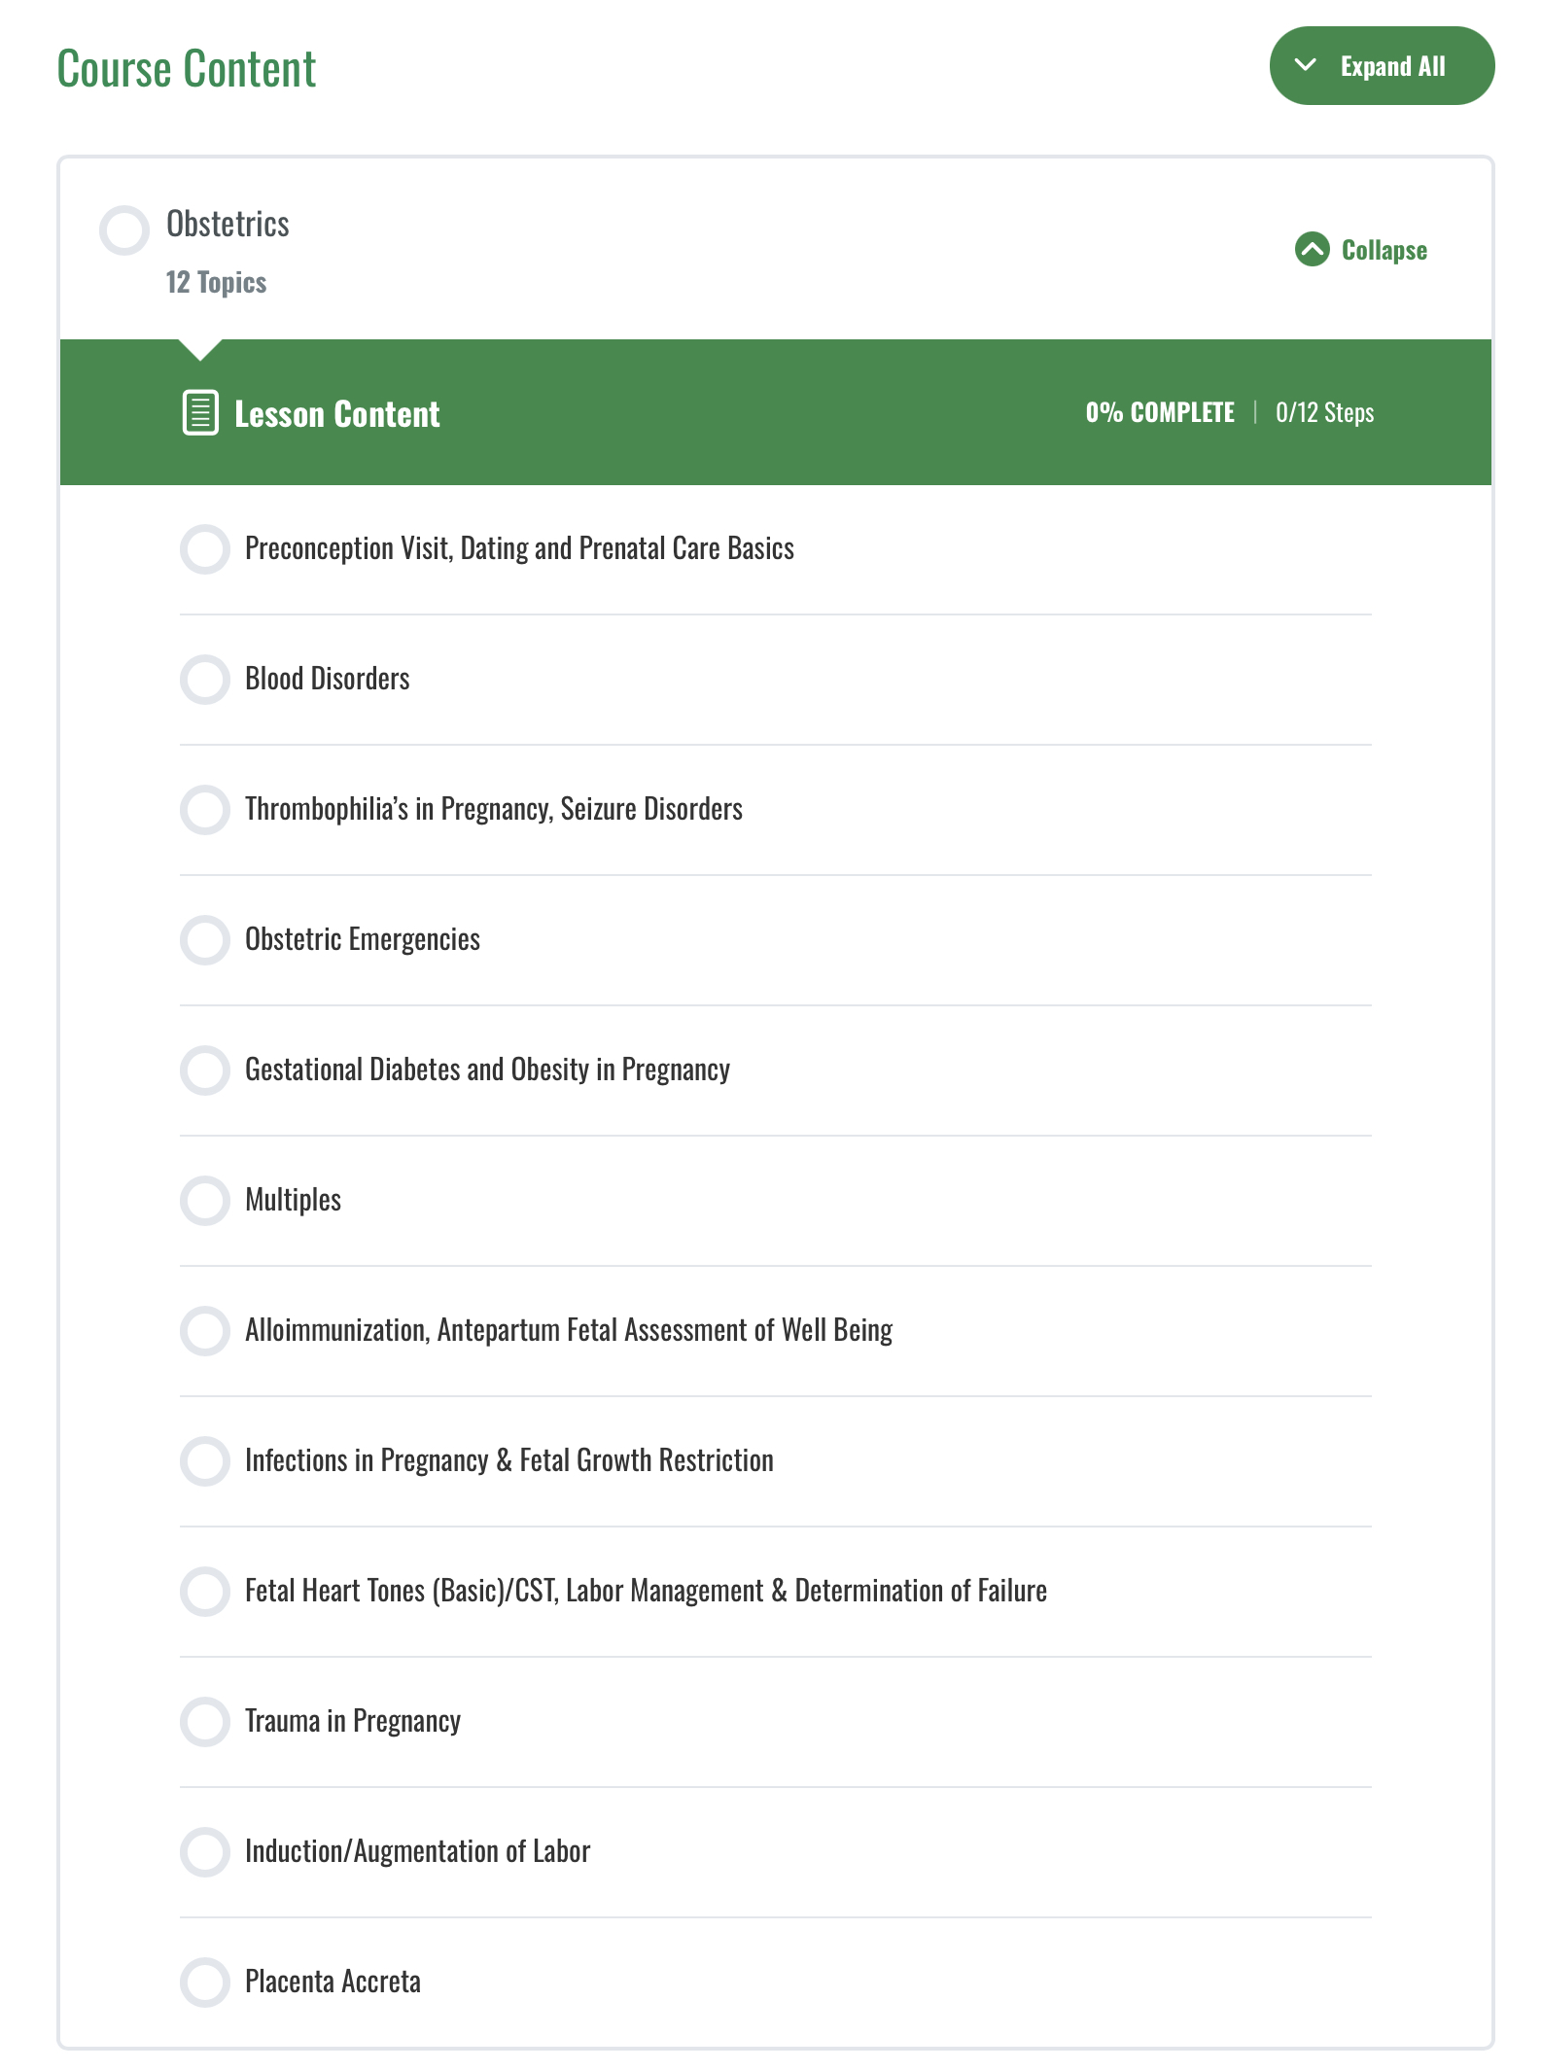Click the Placenta Accreta status circle
The image size is (1542, 2071).
[205, 1983]
